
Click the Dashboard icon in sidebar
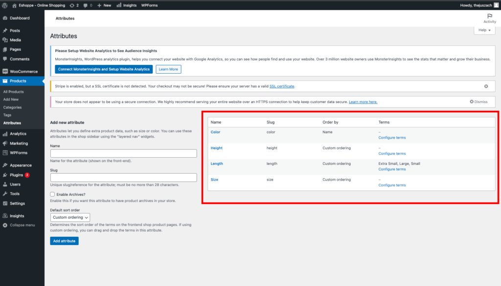[5, 18]
